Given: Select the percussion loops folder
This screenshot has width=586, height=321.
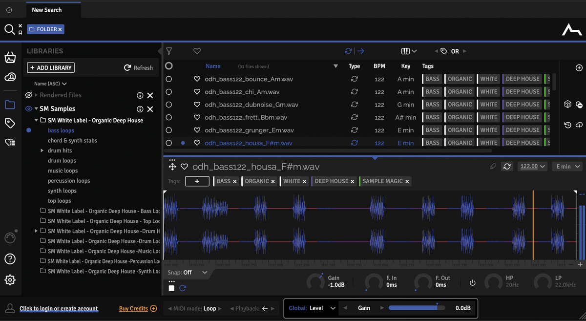Looking at the screenshot, I should 69,181.
